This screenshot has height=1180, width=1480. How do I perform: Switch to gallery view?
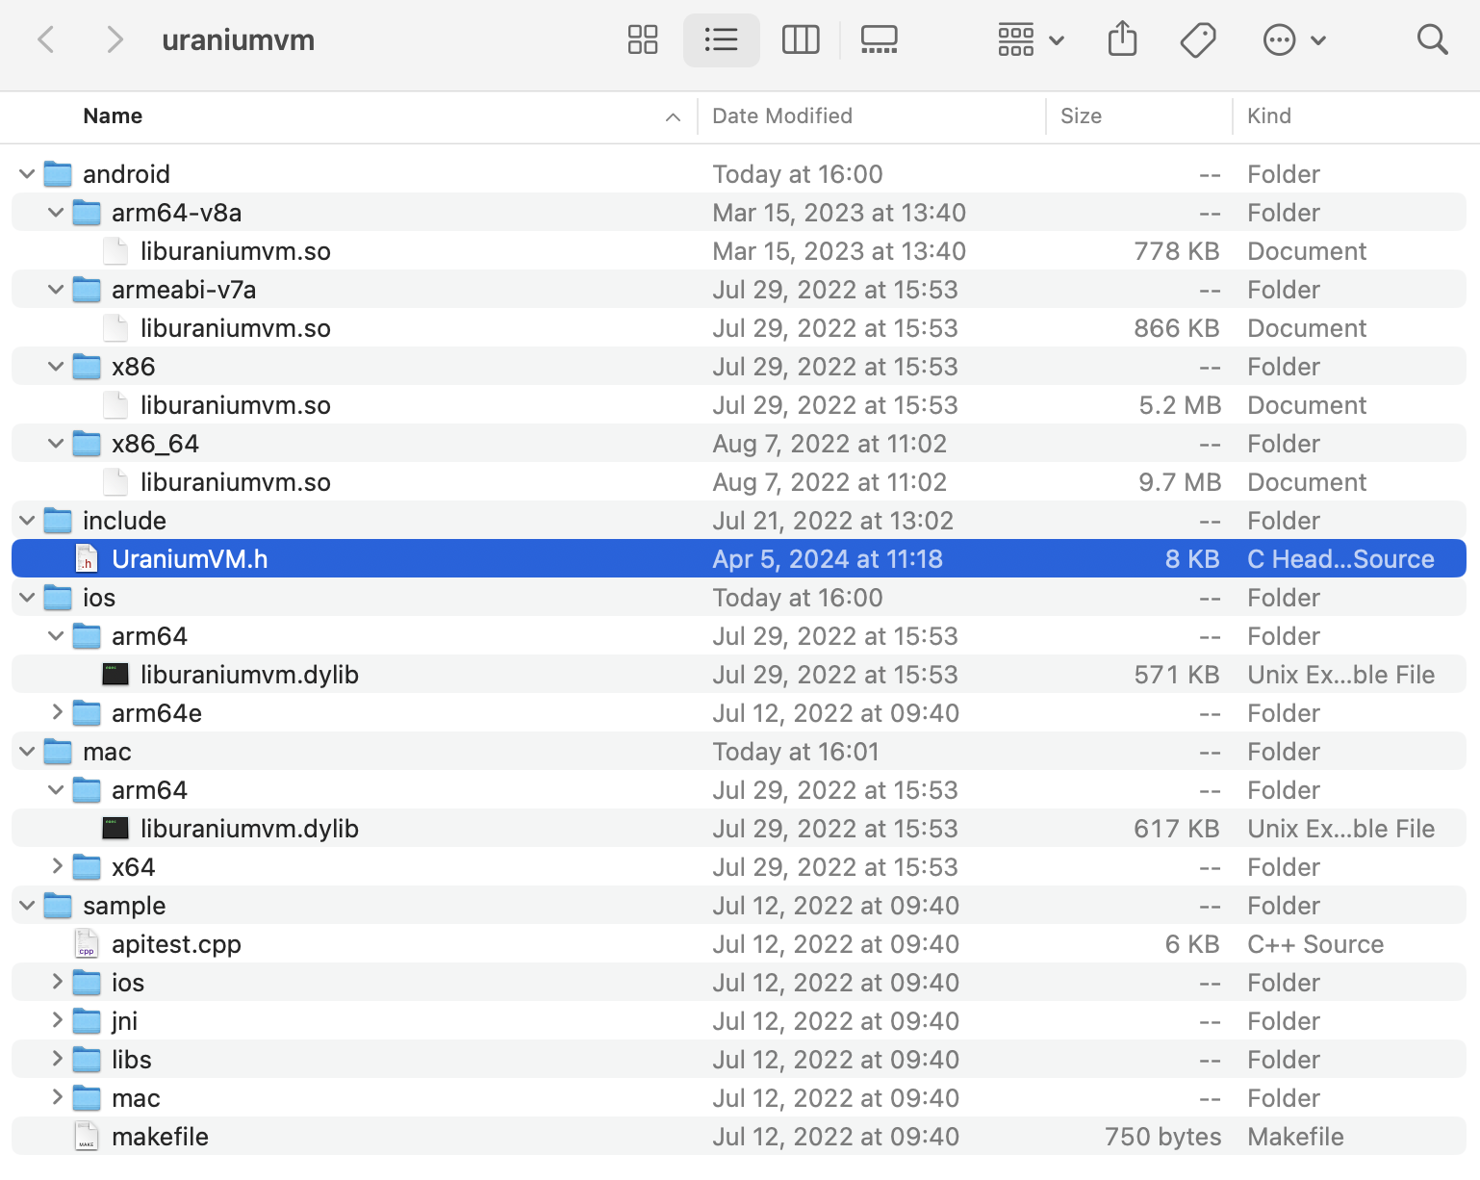(879, 39)
